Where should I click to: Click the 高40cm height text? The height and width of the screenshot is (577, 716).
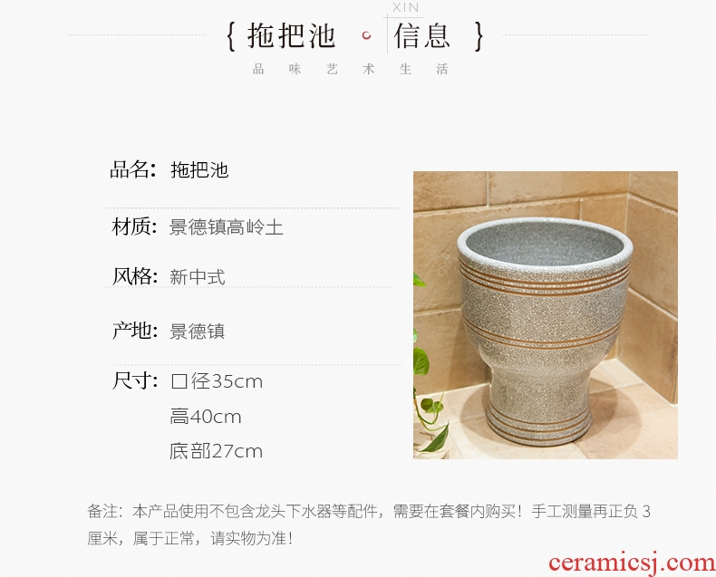(206, 417)
